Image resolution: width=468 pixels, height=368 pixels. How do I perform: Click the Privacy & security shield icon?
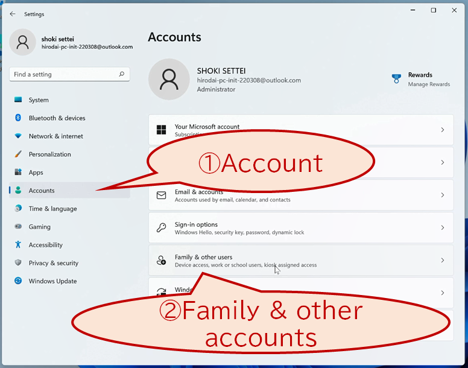(18, 262)
